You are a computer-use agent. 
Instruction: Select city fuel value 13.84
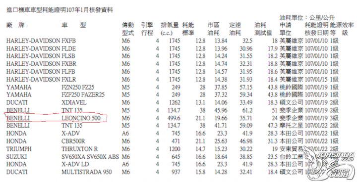pos(221,41)
